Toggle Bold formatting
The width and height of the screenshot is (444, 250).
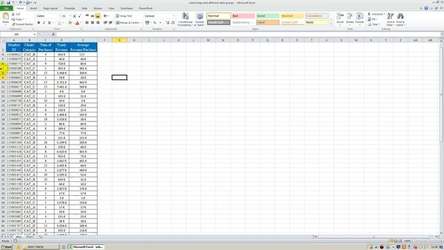[x=39, y=23]
